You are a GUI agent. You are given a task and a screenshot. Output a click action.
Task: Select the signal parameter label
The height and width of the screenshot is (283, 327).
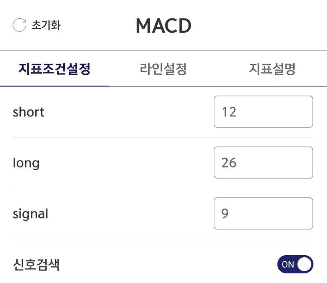click(x=31, y=214)
